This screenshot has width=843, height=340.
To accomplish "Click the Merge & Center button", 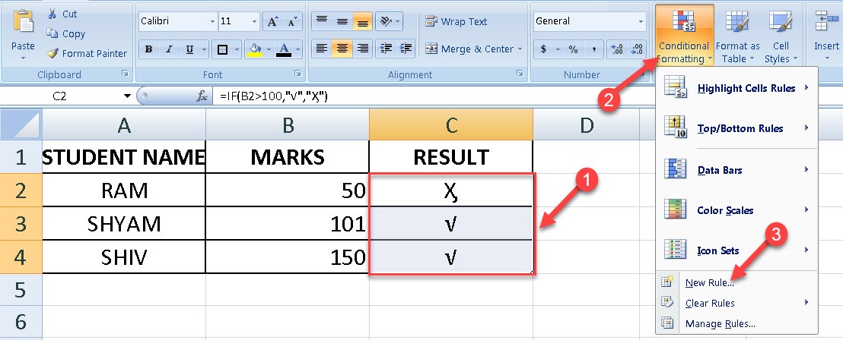I will coord(469,49).
